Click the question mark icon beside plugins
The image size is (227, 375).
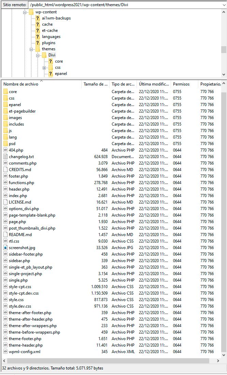tap(38, 43)
